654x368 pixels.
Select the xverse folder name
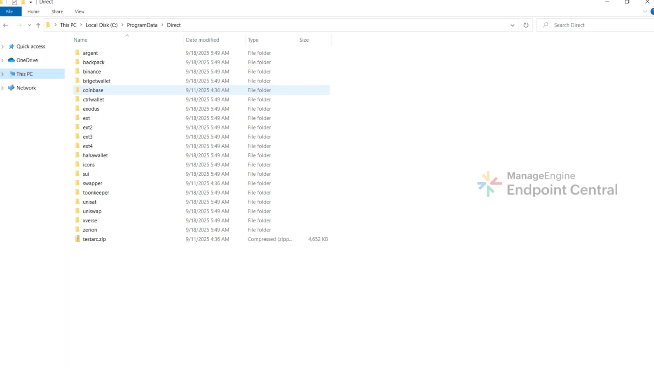click(x=90, y=220)
